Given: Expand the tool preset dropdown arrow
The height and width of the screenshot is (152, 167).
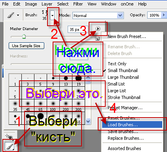Looking at the screenshot, I should click(18, 15).
